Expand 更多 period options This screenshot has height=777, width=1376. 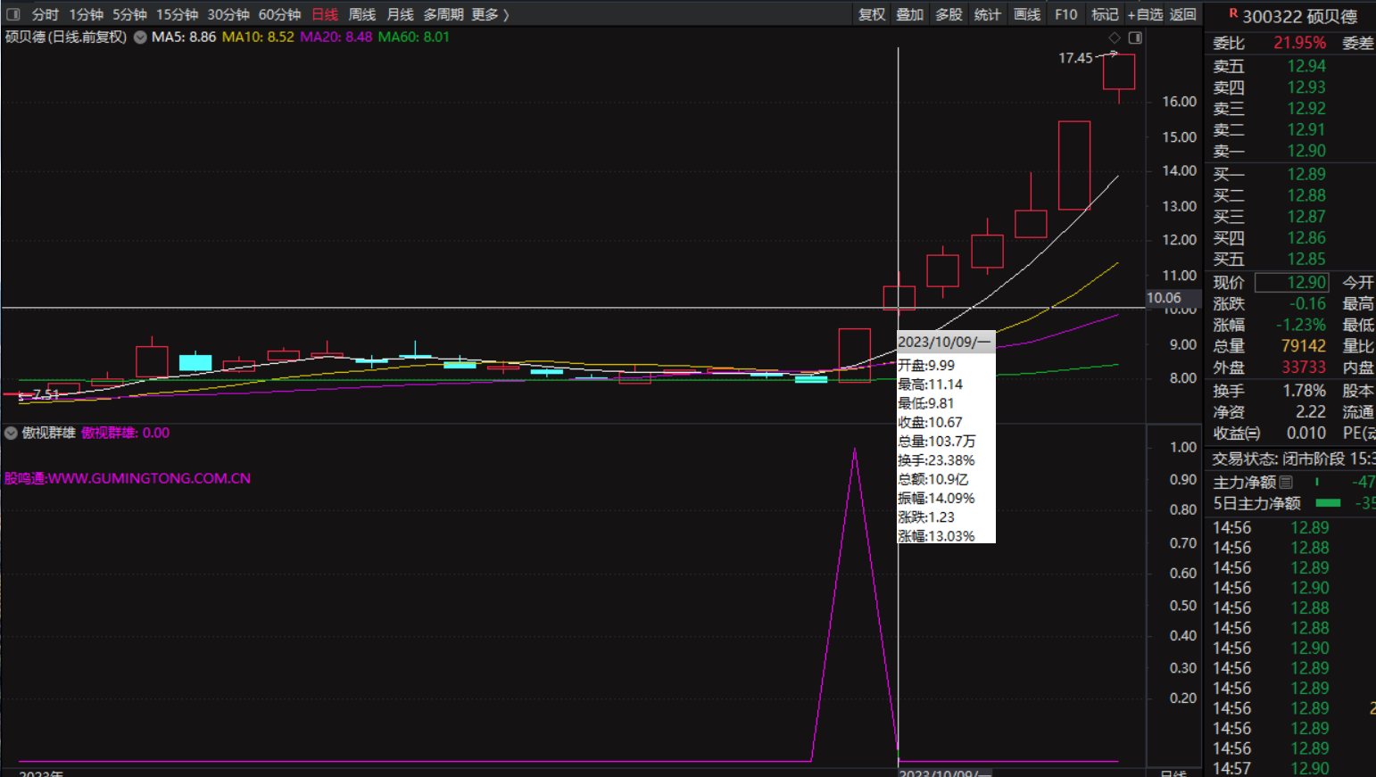[x=490, y=14]
